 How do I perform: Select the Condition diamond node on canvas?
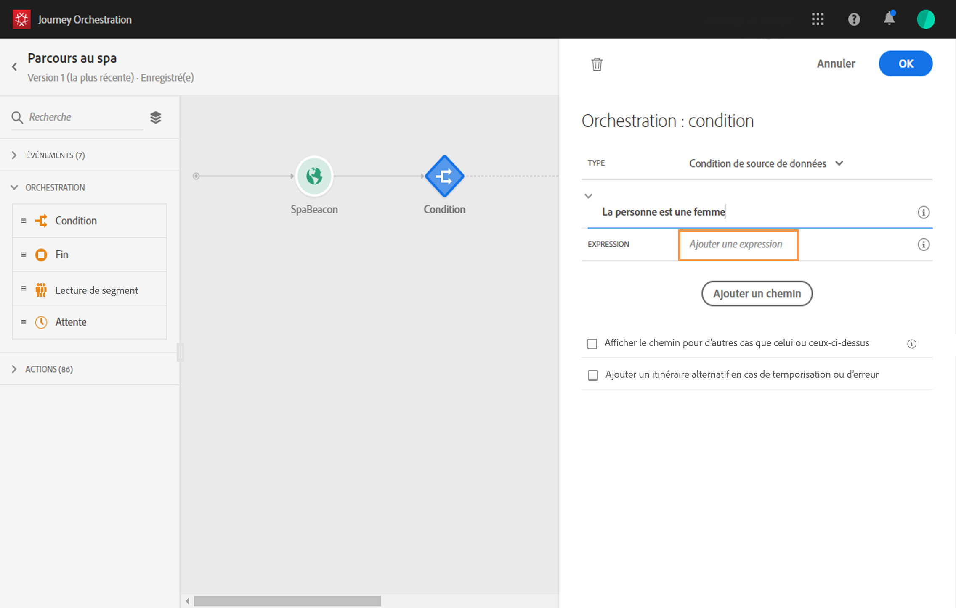pyautogui.click(x=444, y=176)
